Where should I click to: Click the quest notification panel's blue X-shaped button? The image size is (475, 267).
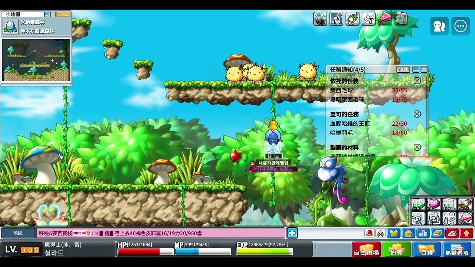tap(424, 69)
